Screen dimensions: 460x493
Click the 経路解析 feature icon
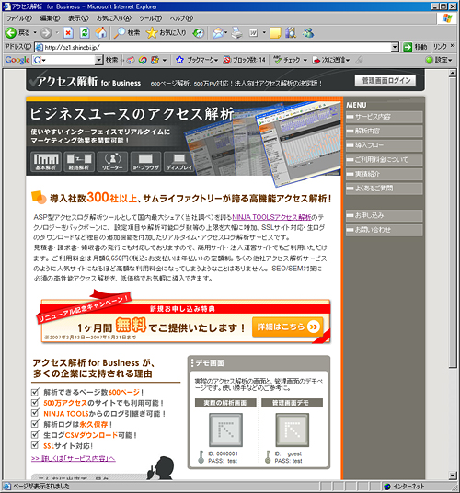click(x=79, y=162)
